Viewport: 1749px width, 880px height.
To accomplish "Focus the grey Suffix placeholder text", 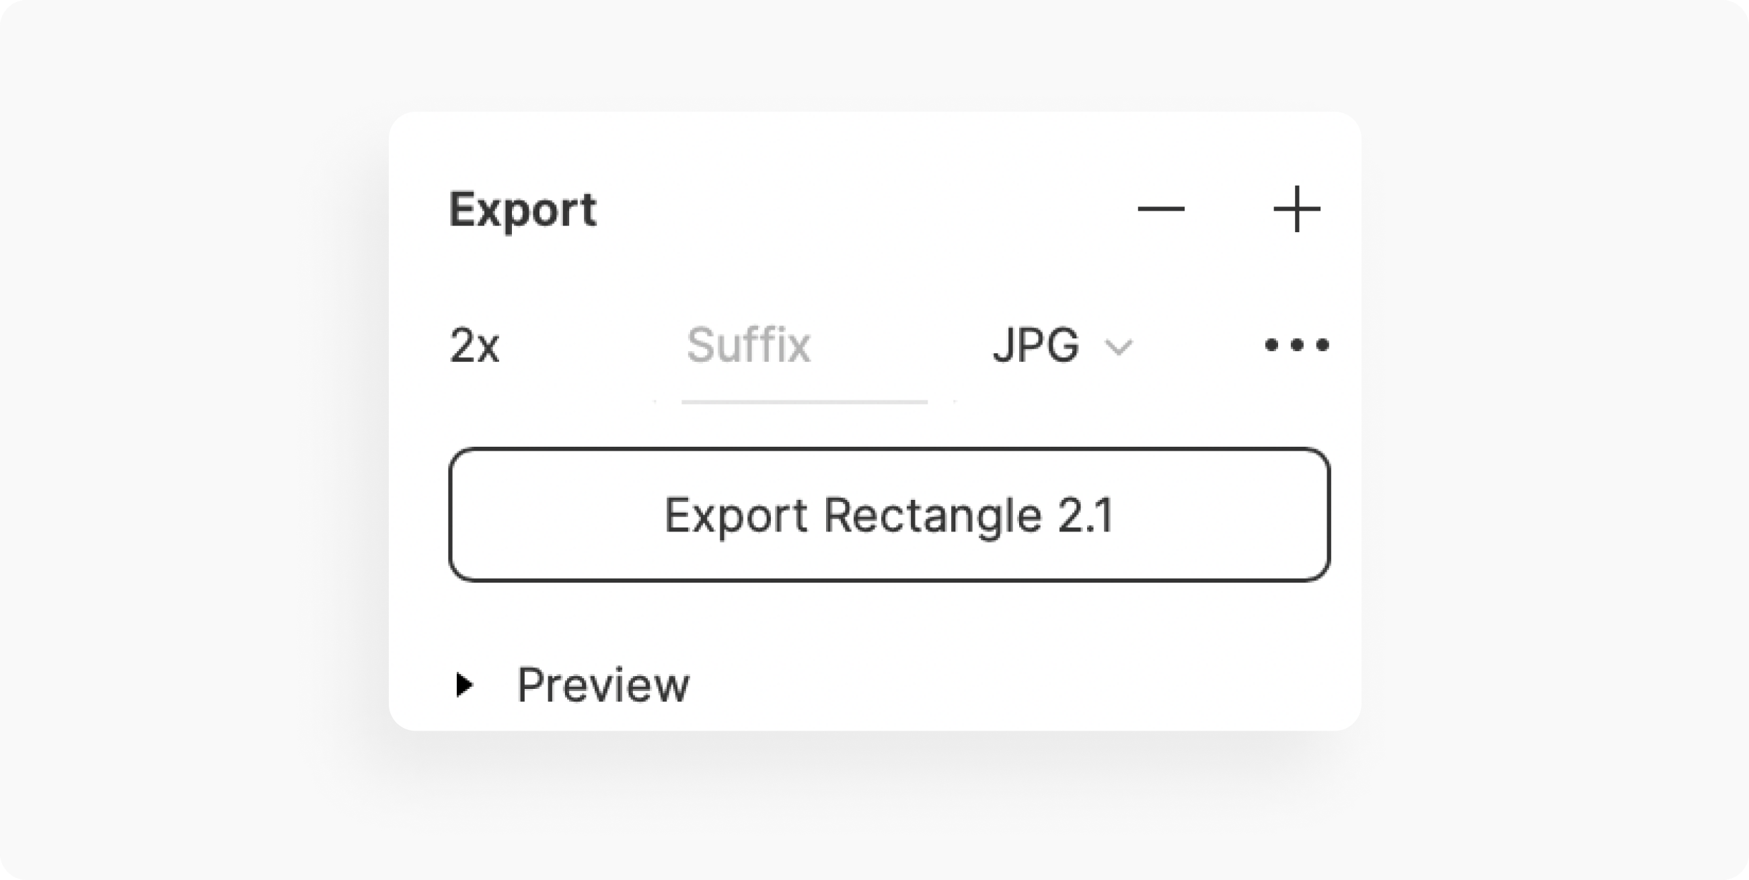I will coord(749,345).
